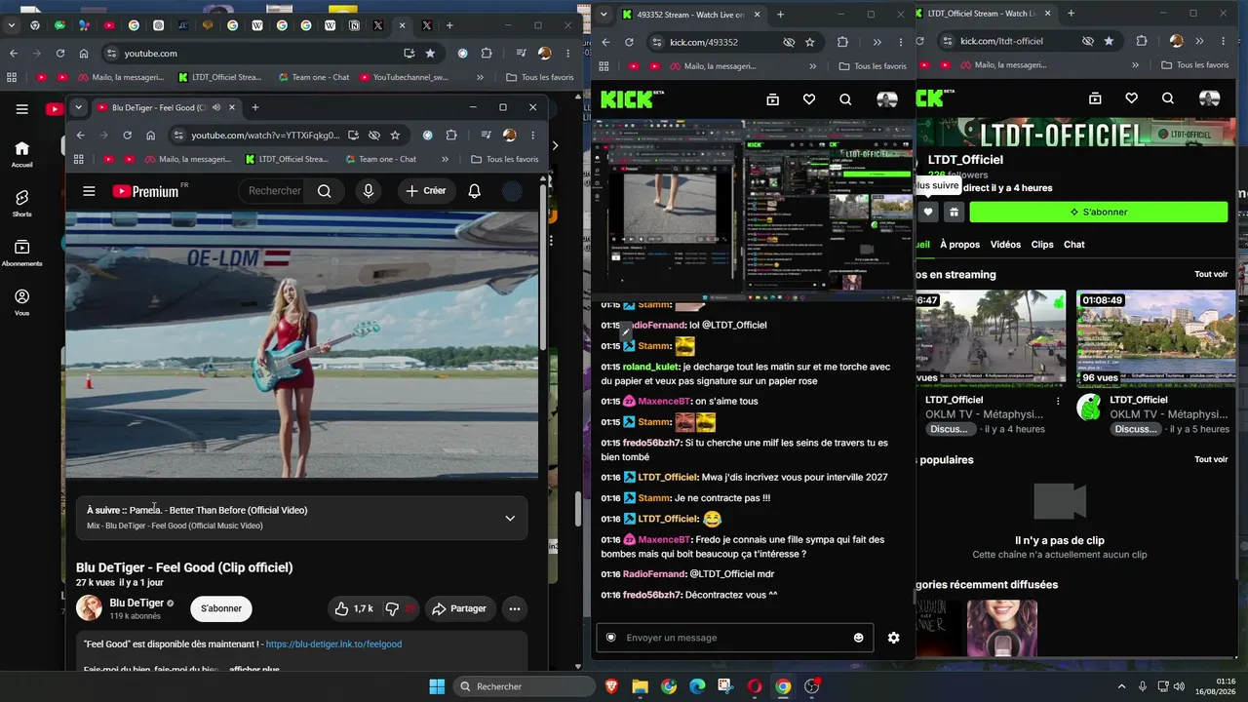Screen dimensions: 1248x702
Task: Open Brave browser from taskbar
Action: (x=611, y=686)
